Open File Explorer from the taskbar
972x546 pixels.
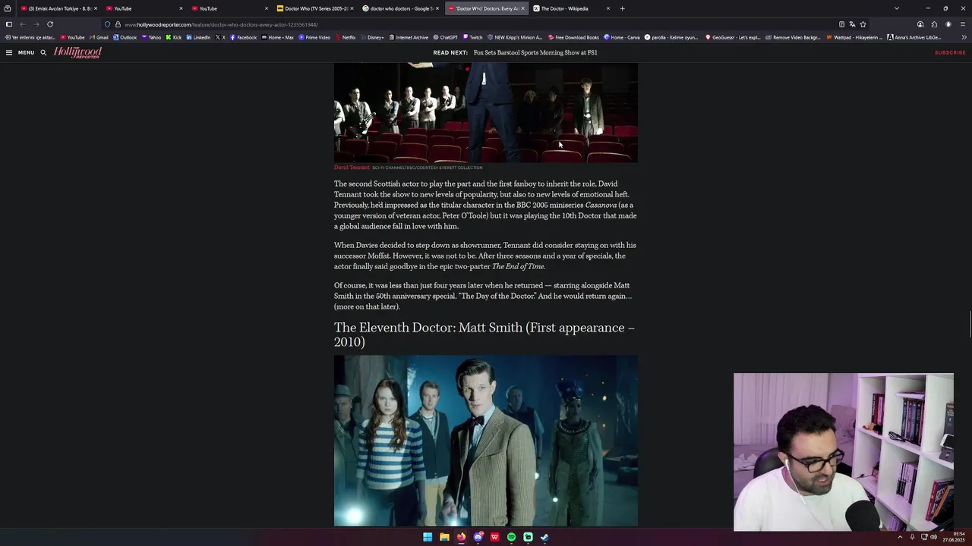(x=444, y=537)
